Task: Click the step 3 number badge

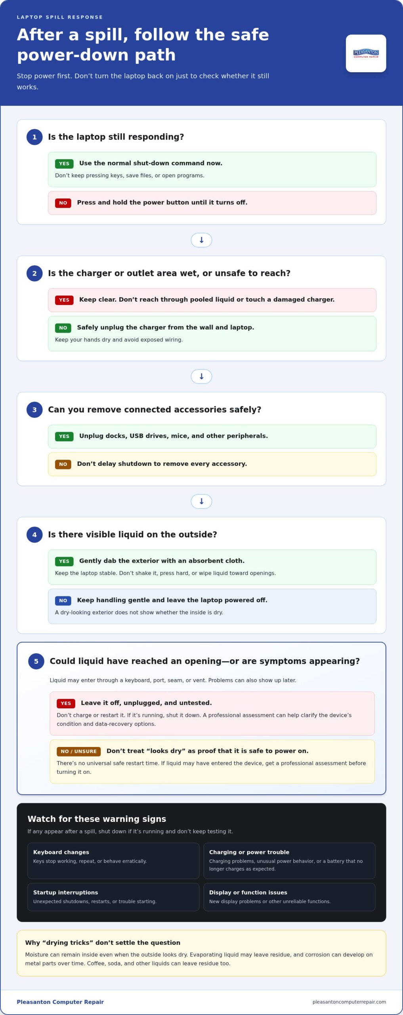Action: [x=34, y=410]
